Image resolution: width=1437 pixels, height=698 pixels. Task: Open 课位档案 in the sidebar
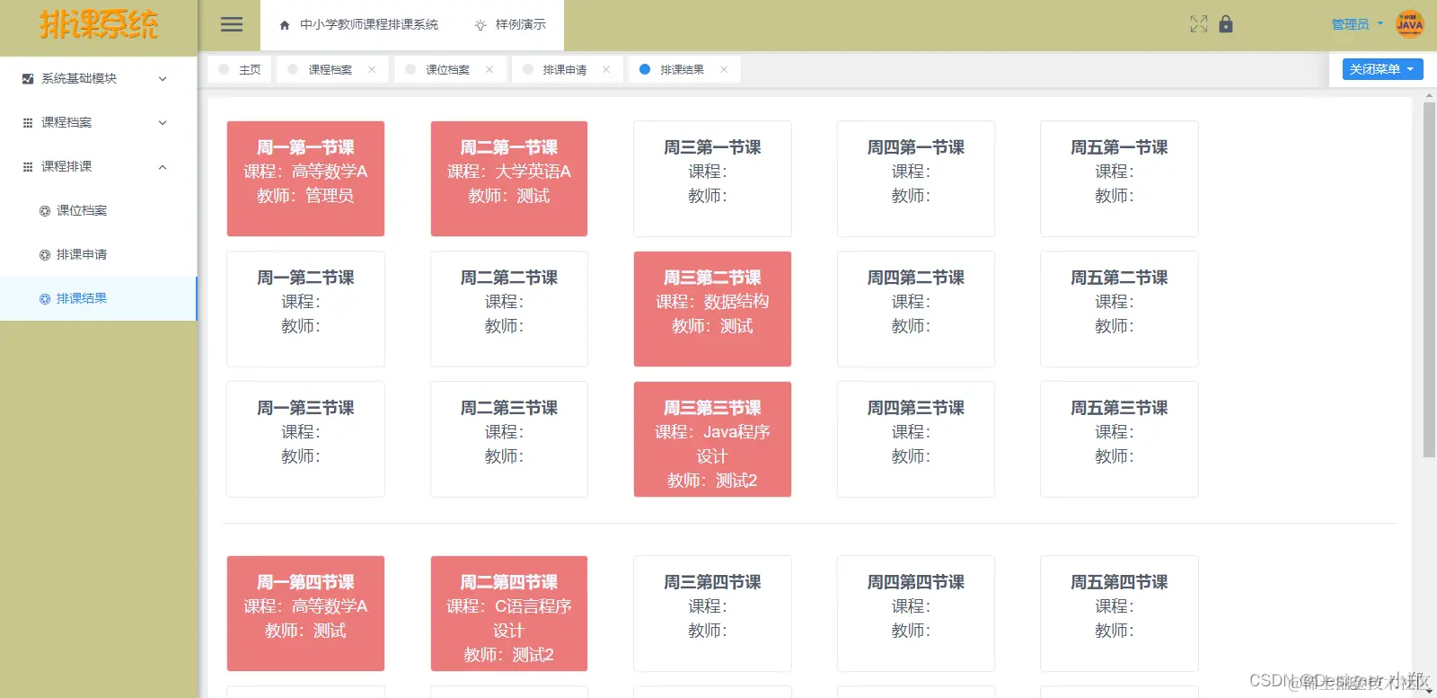point(98,211)
